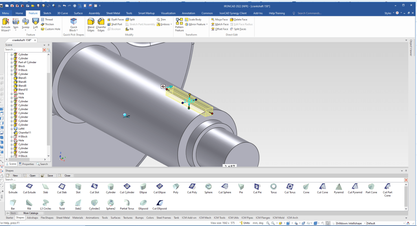Click the Scene search input field
Screen dimensions: 417x226
[x=24, y=50]
